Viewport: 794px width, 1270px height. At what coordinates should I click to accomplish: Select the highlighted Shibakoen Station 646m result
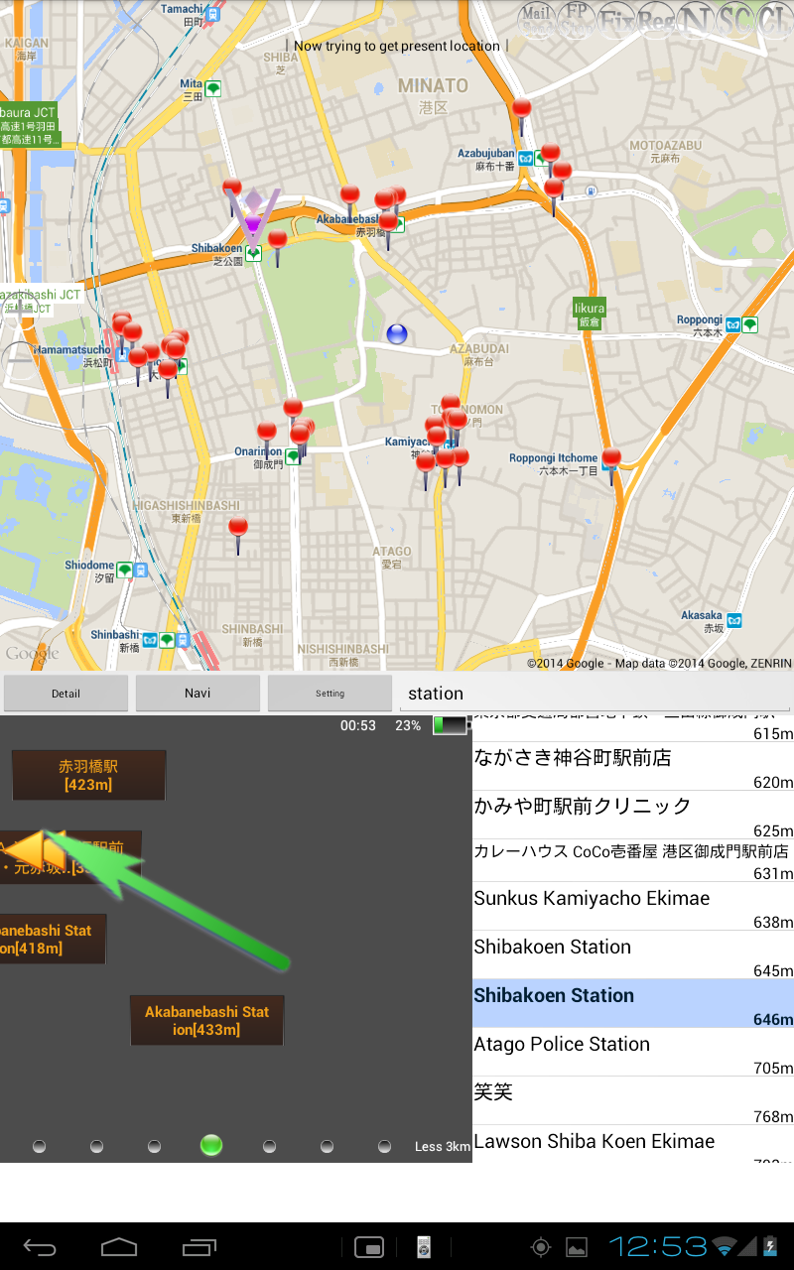pyautogui.click(x=633, y=1004)
